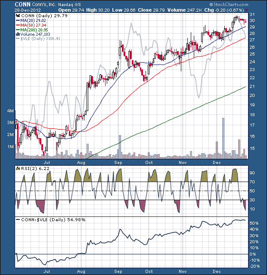Image resolution: width=267 pixels, height=275 pixels.
Task: Click the CONN:$VLE legend line marker
Action: [18, 219]
